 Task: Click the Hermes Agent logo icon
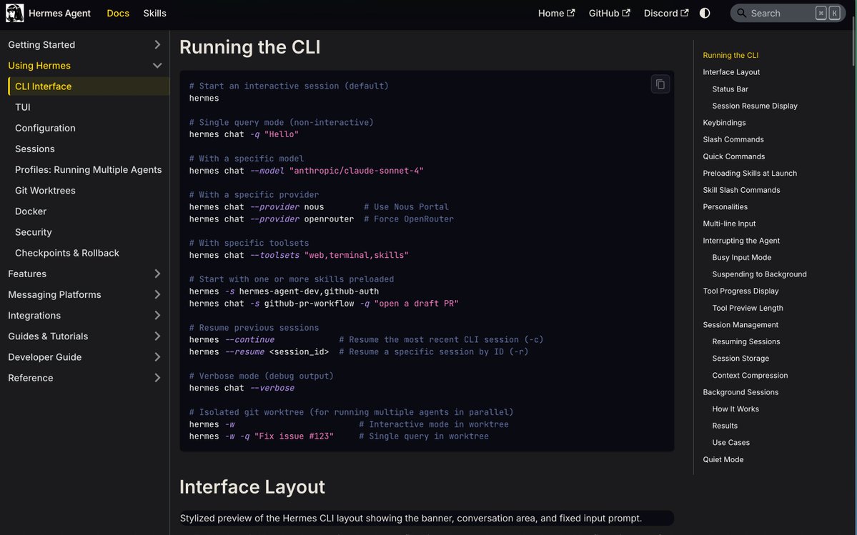pos(15,13)
